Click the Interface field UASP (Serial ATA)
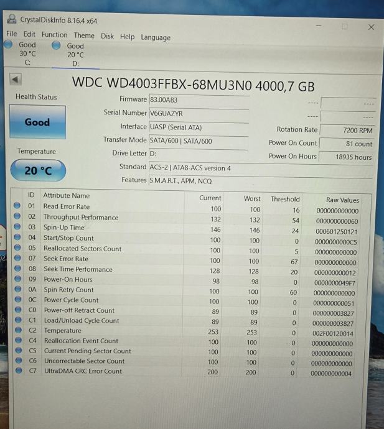The image size is (384, 429). pos(199,127)
